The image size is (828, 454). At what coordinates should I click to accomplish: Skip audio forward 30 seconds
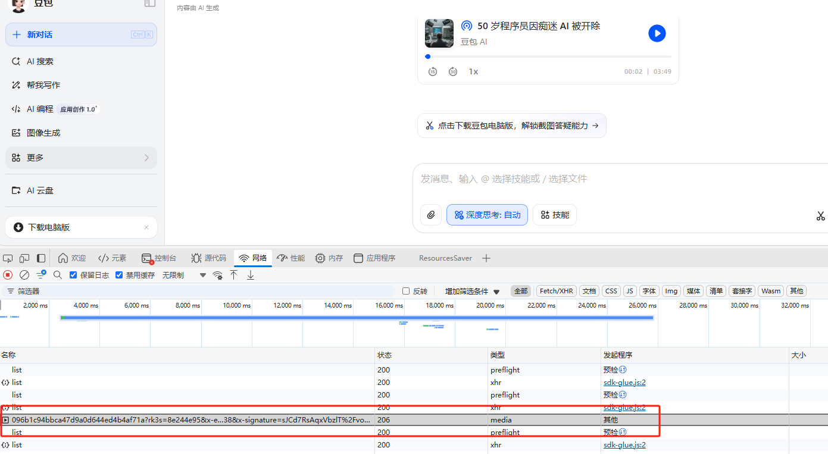[x=453, y=71]
